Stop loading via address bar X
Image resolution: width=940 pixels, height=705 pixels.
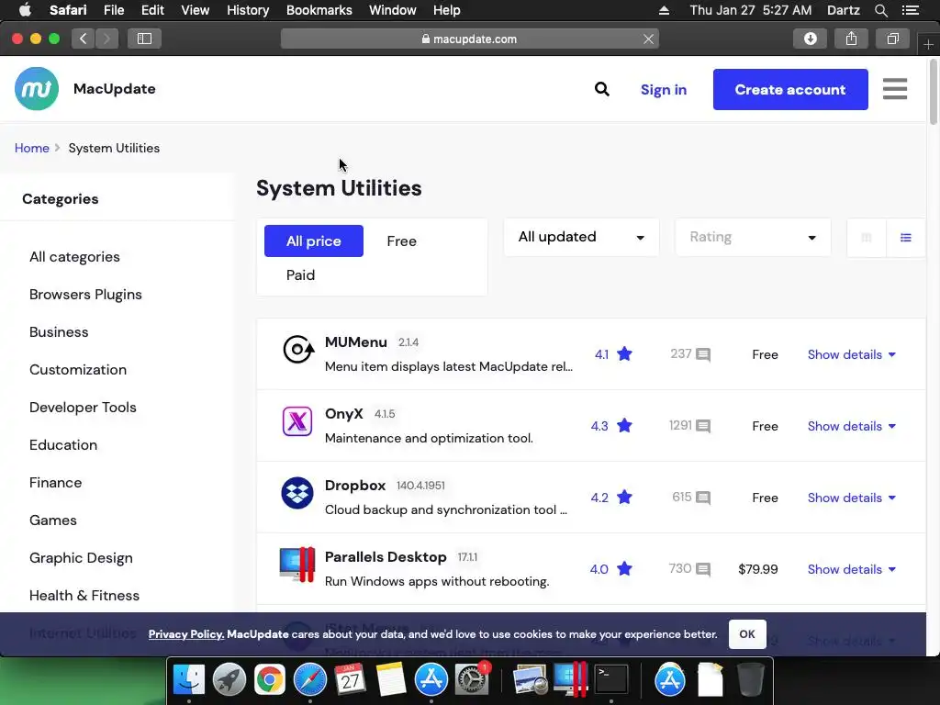pos(648,39)
